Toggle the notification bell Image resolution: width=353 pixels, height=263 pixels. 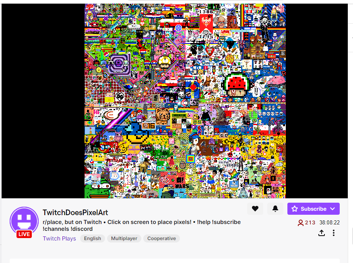pos(275,209)
